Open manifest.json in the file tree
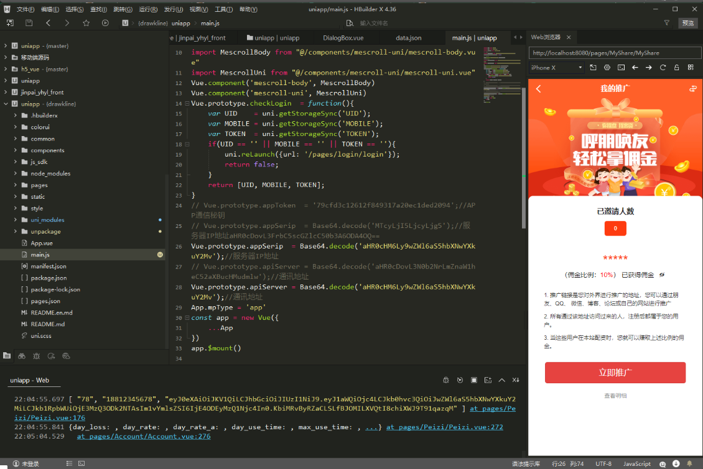This screenshot has width=703, height=469. [x=49, y=266]
